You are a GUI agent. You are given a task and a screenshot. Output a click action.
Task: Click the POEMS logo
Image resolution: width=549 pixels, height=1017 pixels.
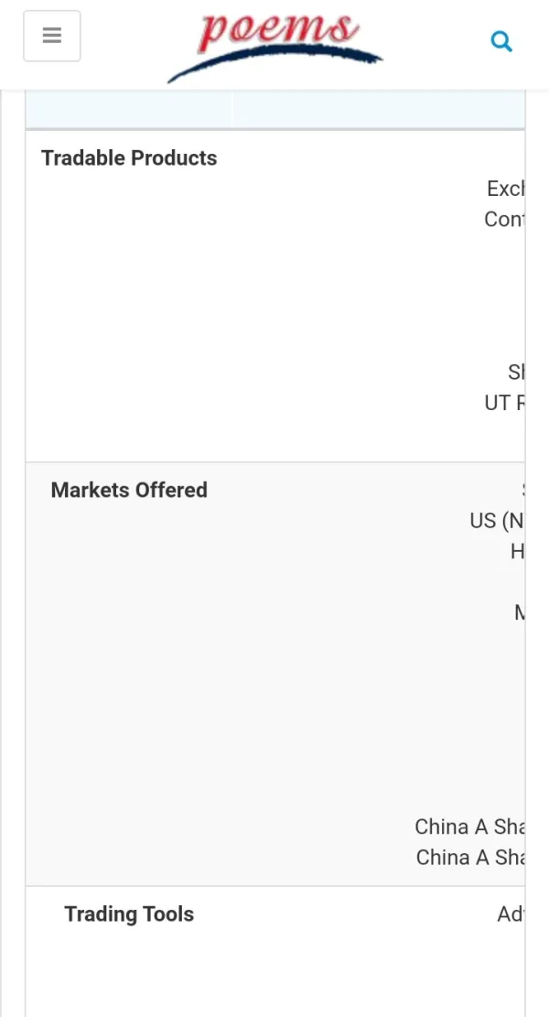point(275,33)
